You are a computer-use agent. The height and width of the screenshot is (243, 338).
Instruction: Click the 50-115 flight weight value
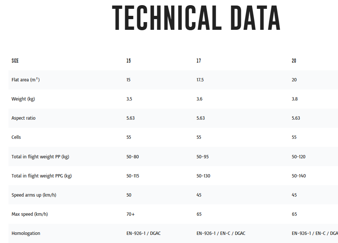133,176
